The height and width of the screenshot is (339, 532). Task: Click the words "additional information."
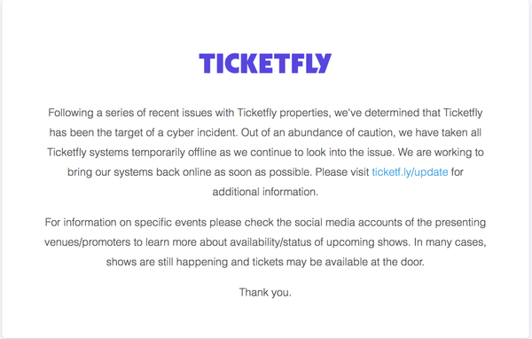pyautogui.click(x=265, y=192)
